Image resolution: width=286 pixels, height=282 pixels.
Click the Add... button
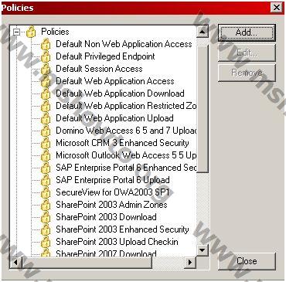pyautogui.click(x=247, y=32)
